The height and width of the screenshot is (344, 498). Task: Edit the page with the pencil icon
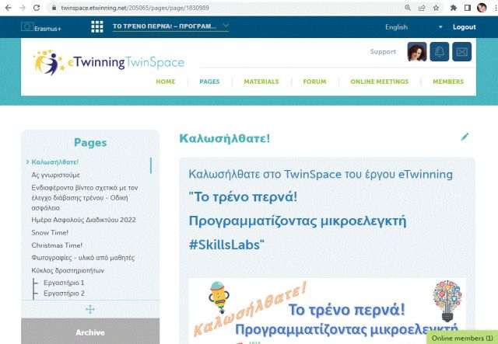(465, 137)
